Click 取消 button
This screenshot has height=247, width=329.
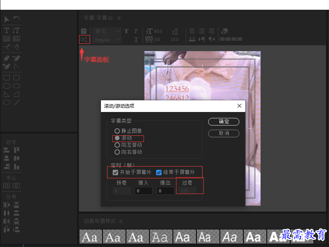[x=224, y=133]
